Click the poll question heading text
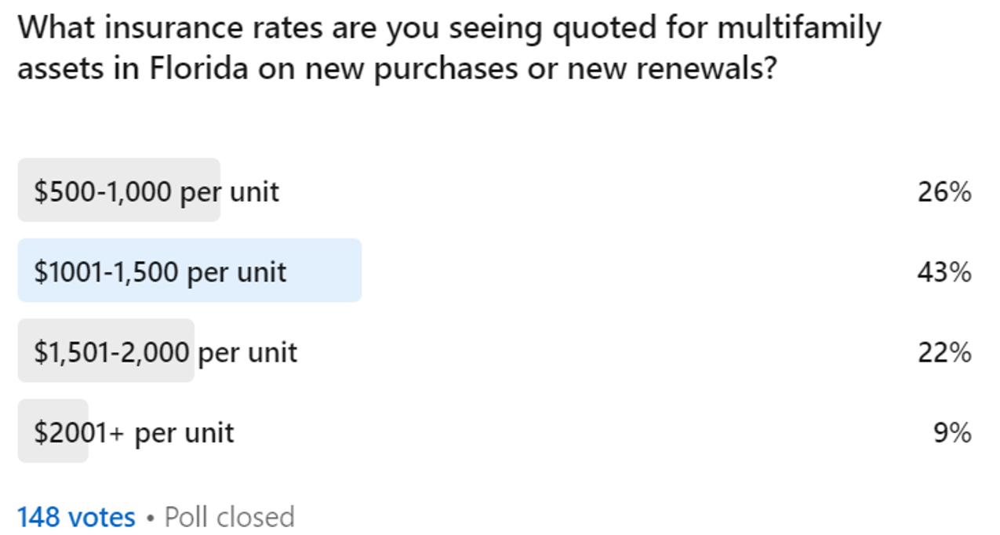This screenshot has width=1000, height=535. pos(449,48)
